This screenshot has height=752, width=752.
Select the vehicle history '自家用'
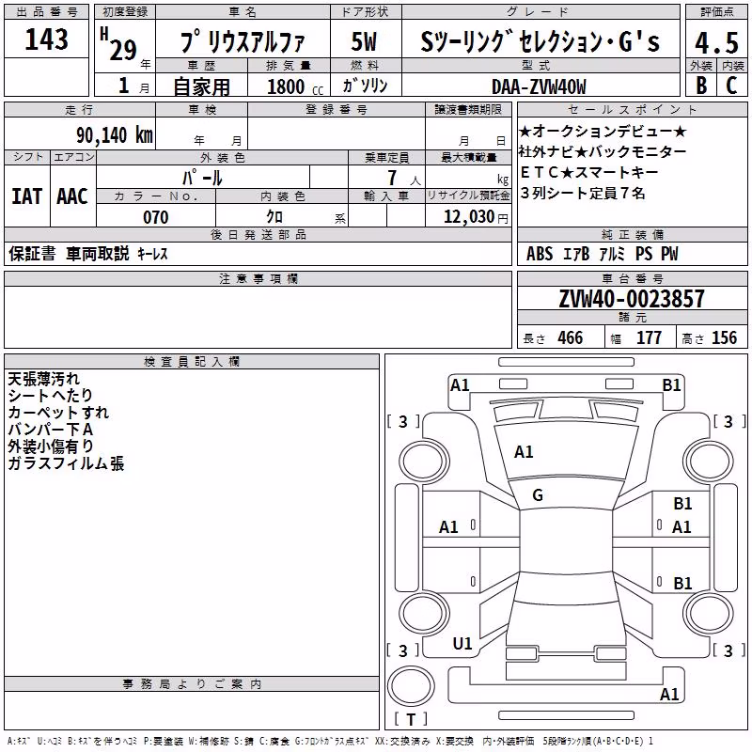pos(201,86)
